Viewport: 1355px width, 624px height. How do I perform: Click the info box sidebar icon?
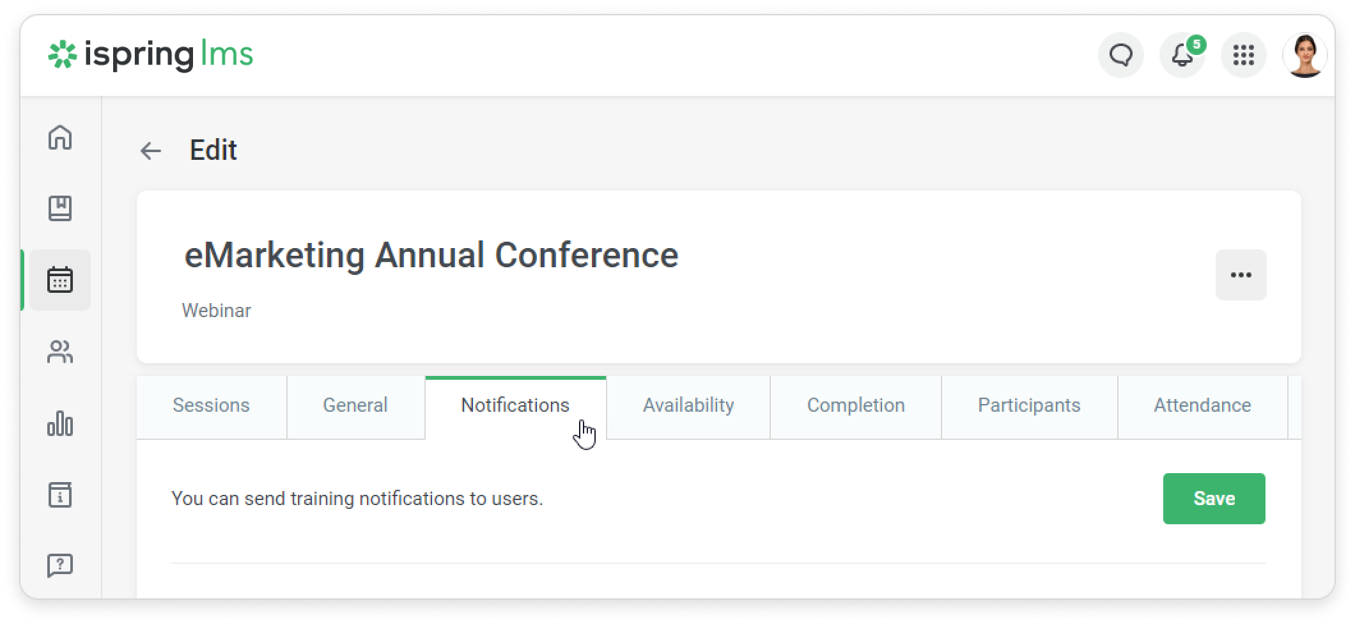click(x=60, y=495)
